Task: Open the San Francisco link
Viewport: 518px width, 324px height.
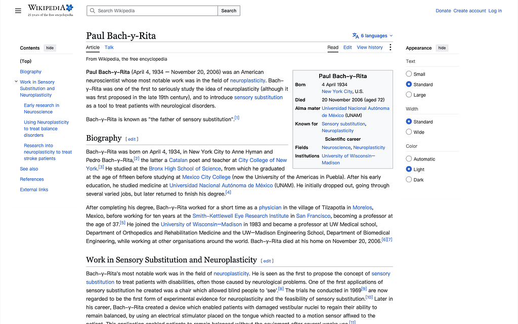Action: (313, 216)
